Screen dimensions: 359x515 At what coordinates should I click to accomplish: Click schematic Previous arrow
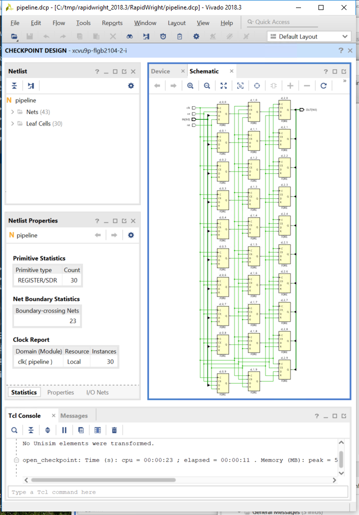point(157,85)
